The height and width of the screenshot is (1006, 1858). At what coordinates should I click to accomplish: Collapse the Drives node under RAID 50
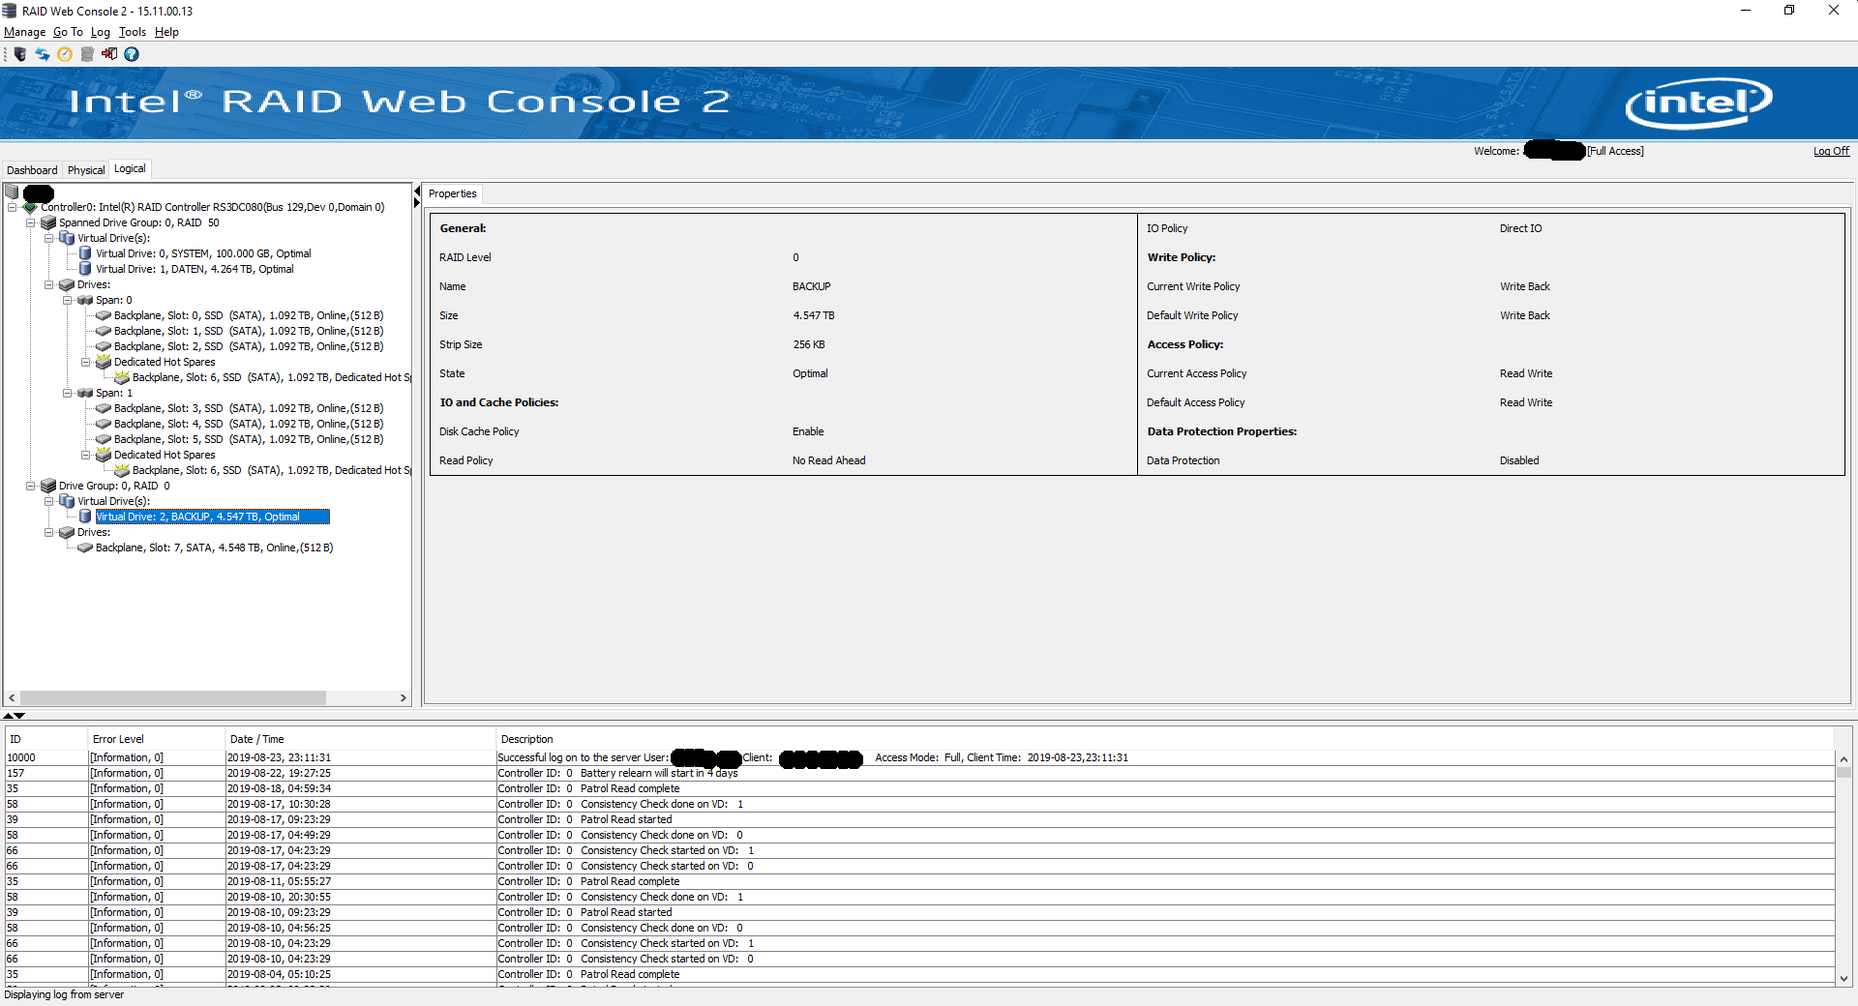[x=48, y=284]
